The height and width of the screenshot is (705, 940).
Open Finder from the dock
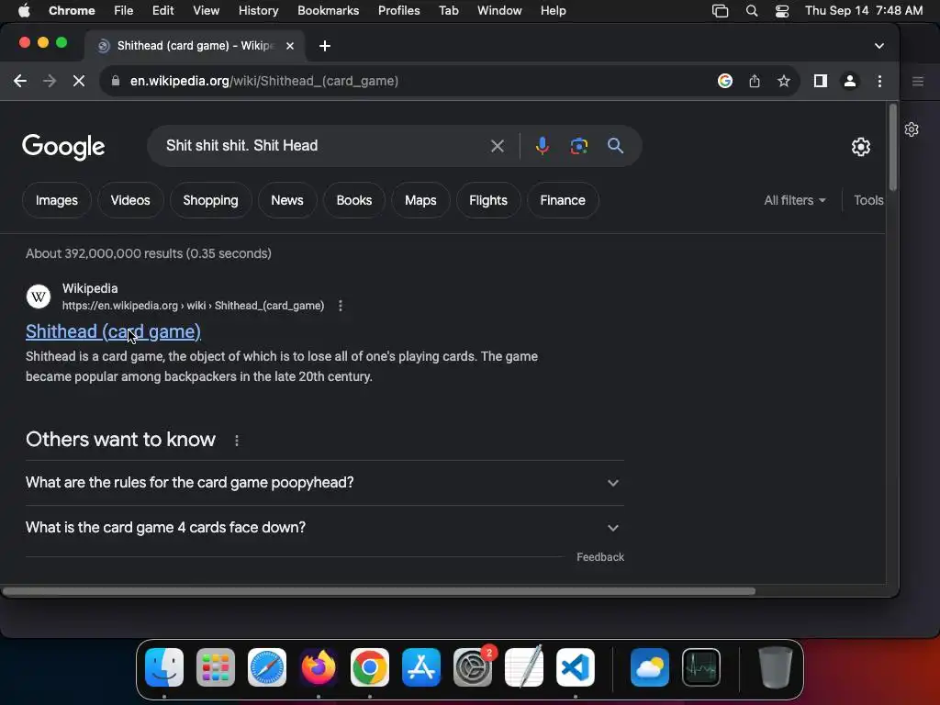coord(163,667)
